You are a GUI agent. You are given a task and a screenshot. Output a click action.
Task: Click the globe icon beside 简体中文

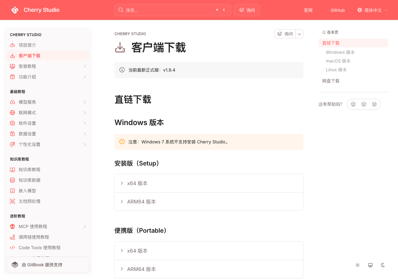click(x=360, y=10)
